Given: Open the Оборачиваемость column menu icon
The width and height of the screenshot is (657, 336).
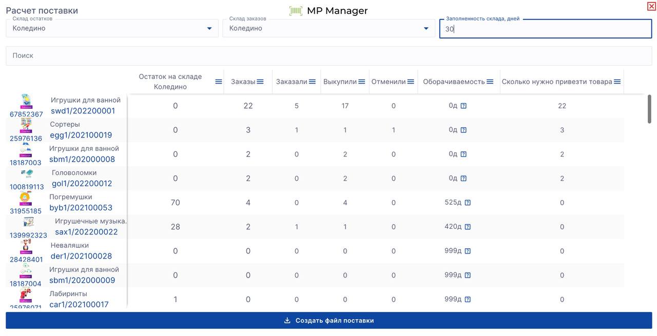Looking at the screenshot, I should (x=490, y=82).
